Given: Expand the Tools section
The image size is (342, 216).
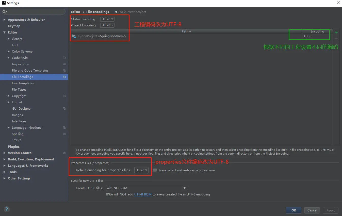Looking at the screenshot, I should 4,172.
